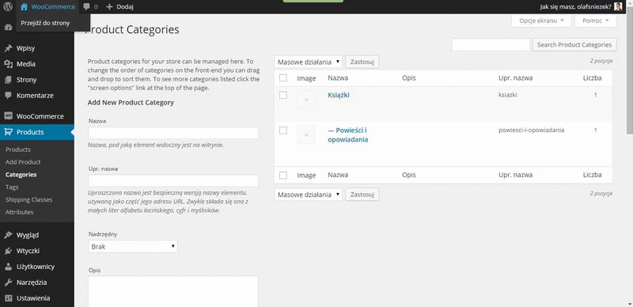Click the count link for Książki
Screen dimensions: 633x307
pos(595,95)
